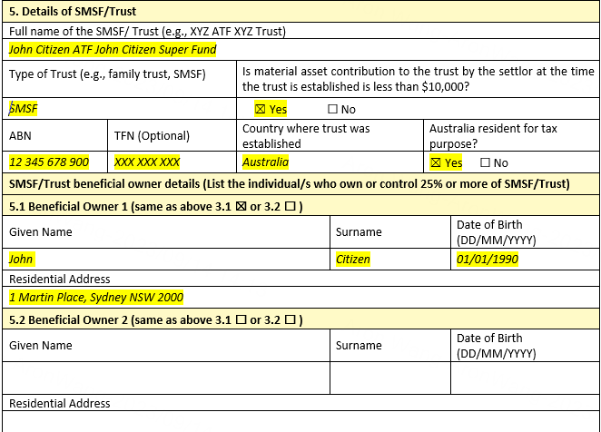This screenshot has height=432, width=601.
Task: Click 'Residential Address' label under Owner 2
Action: click(59, 403)
